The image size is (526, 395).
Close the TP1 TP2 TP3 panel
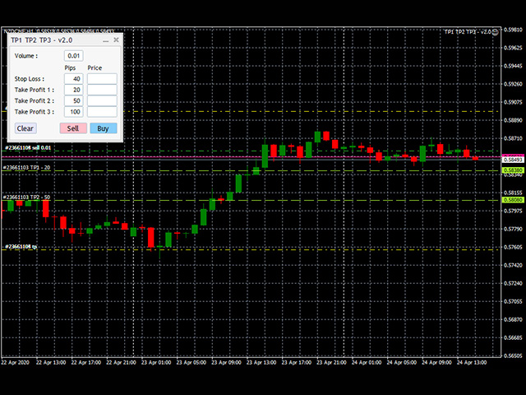[x=116, y=40]
